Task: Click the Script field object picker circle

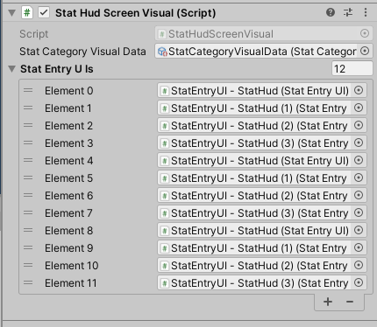Action: [365, 33]
